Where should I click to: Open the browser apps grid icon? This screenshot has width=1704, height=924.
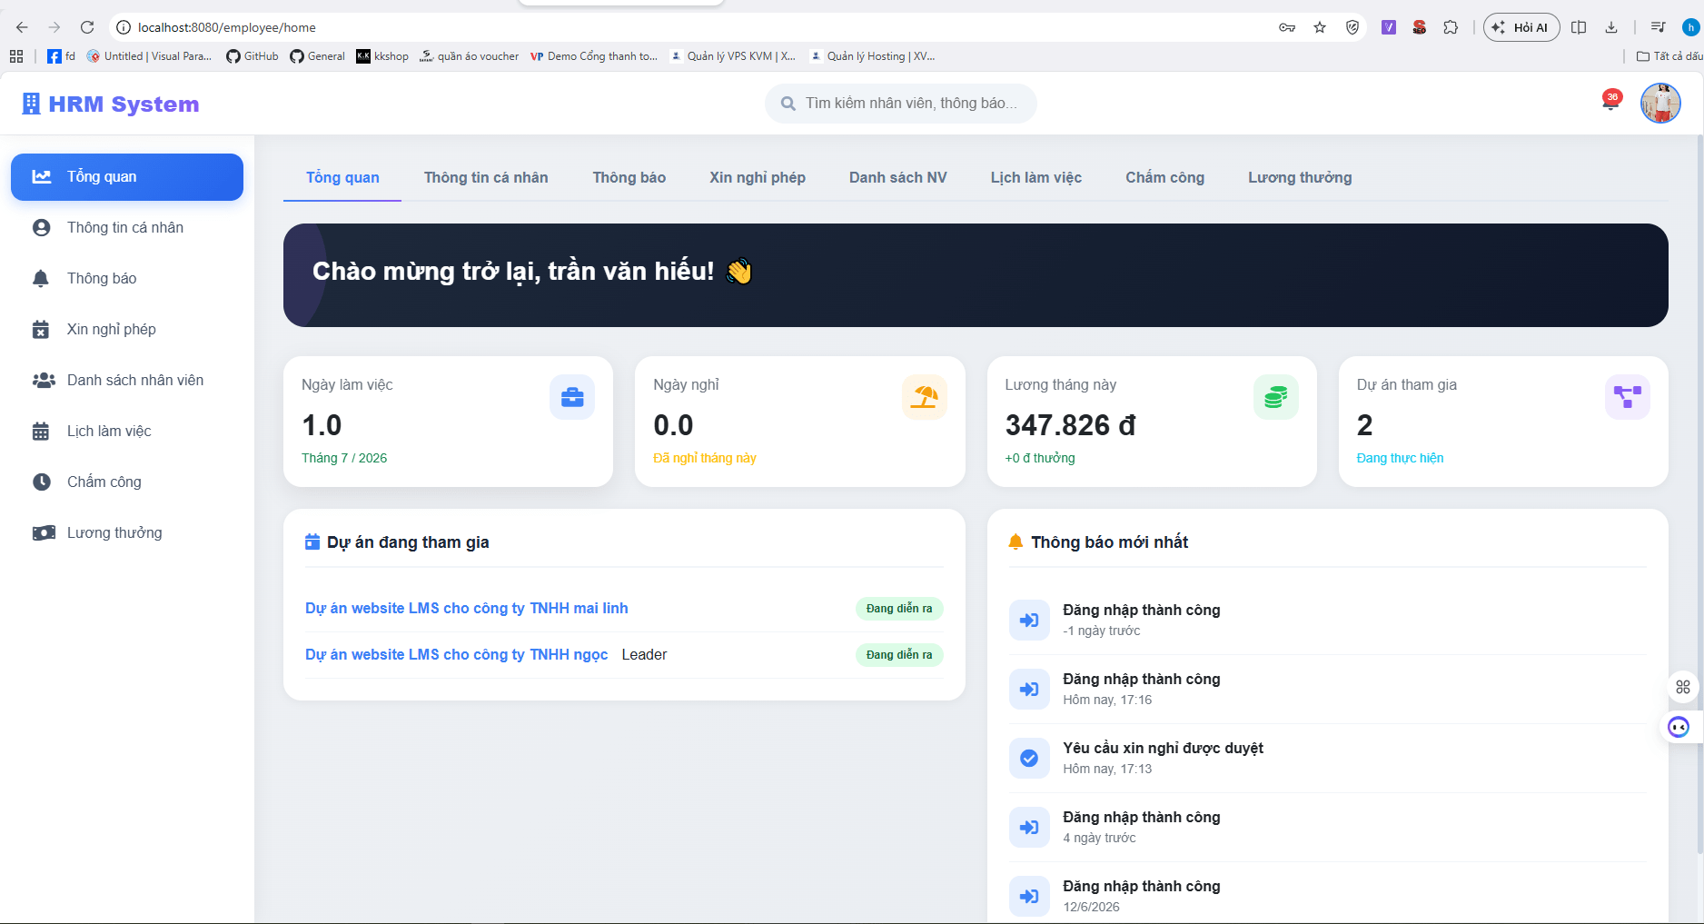point(16,56)
